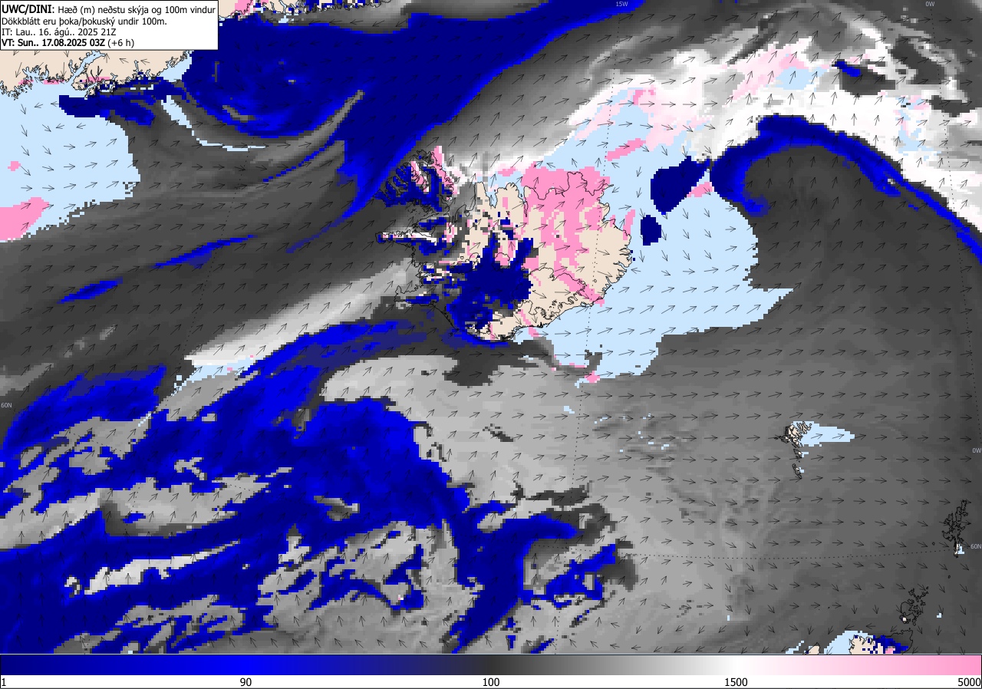Click the "90" label on the color scale
The image size is (982, 689).
[x=245, y=682]
